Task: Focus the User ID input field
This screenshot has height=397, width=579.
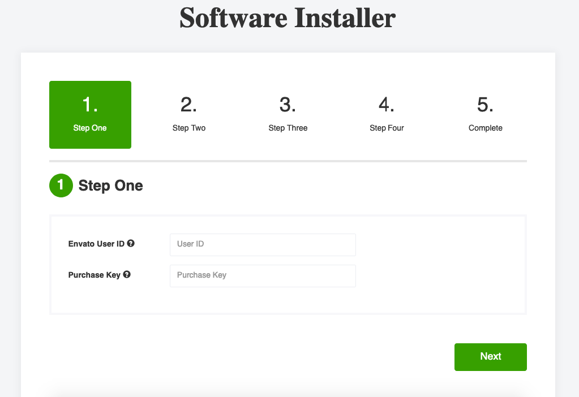Action: pos(262,244)
